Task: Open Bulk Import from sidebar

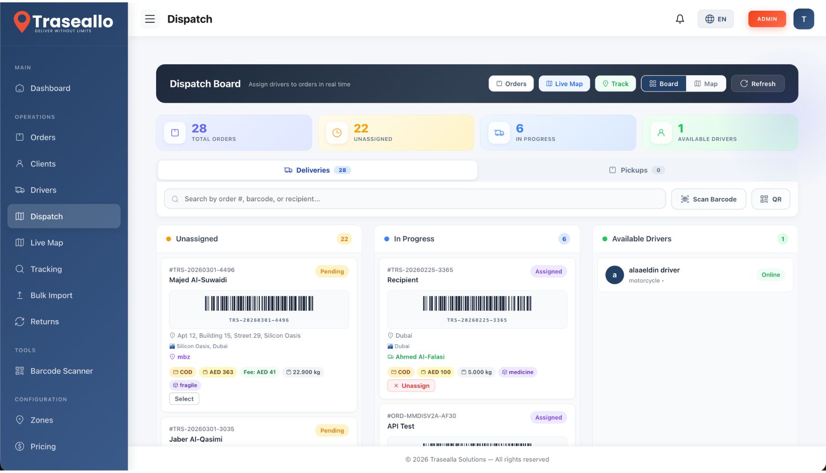Action: [x=51, y=295]
